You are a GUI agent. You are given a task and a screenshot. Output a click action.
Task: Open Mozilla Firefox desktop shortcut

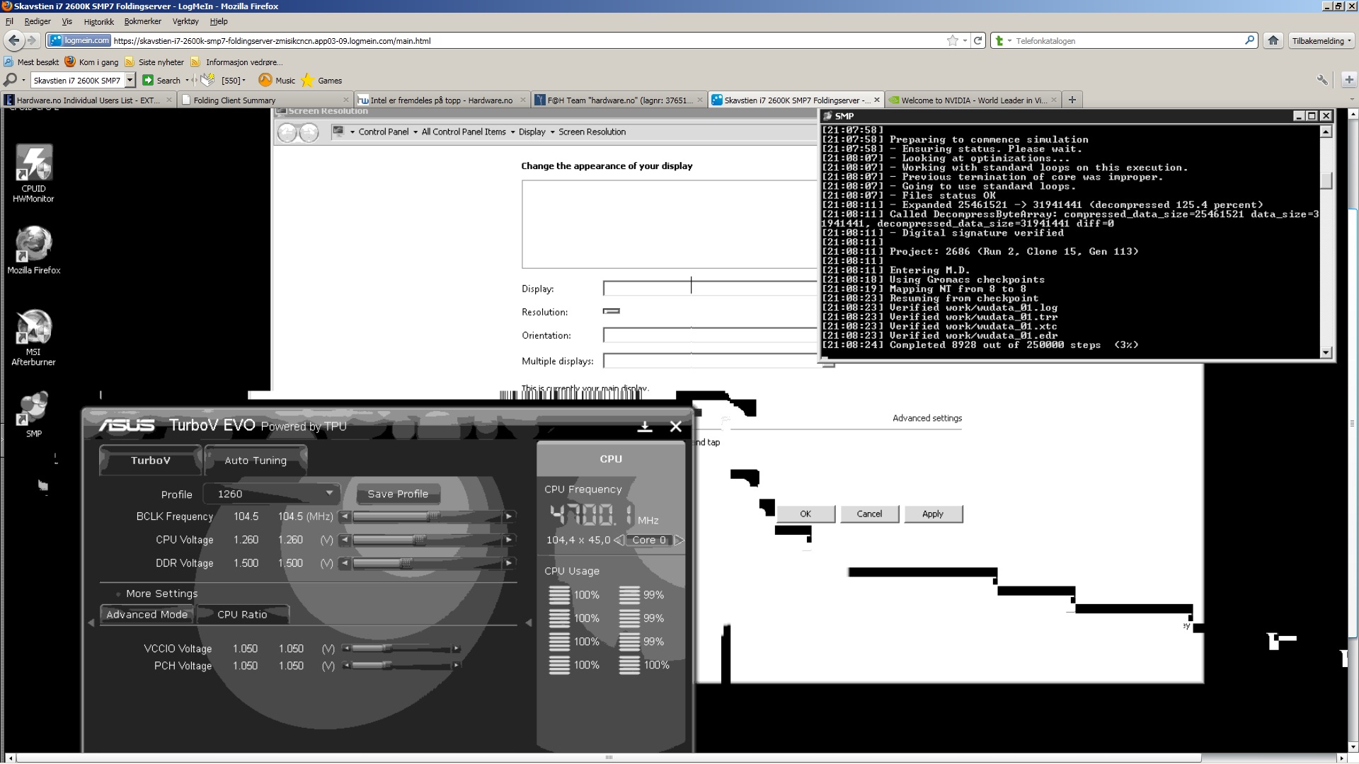[x=33, y=250]
